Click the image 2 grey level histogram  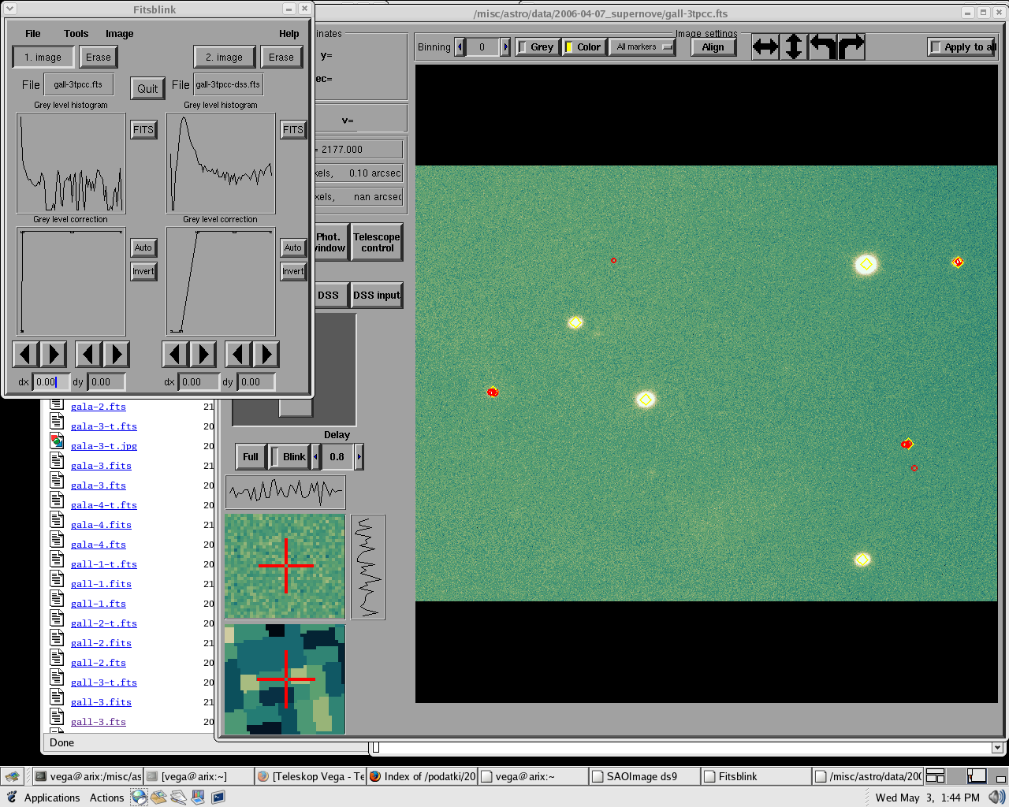[x=221, y=162]
